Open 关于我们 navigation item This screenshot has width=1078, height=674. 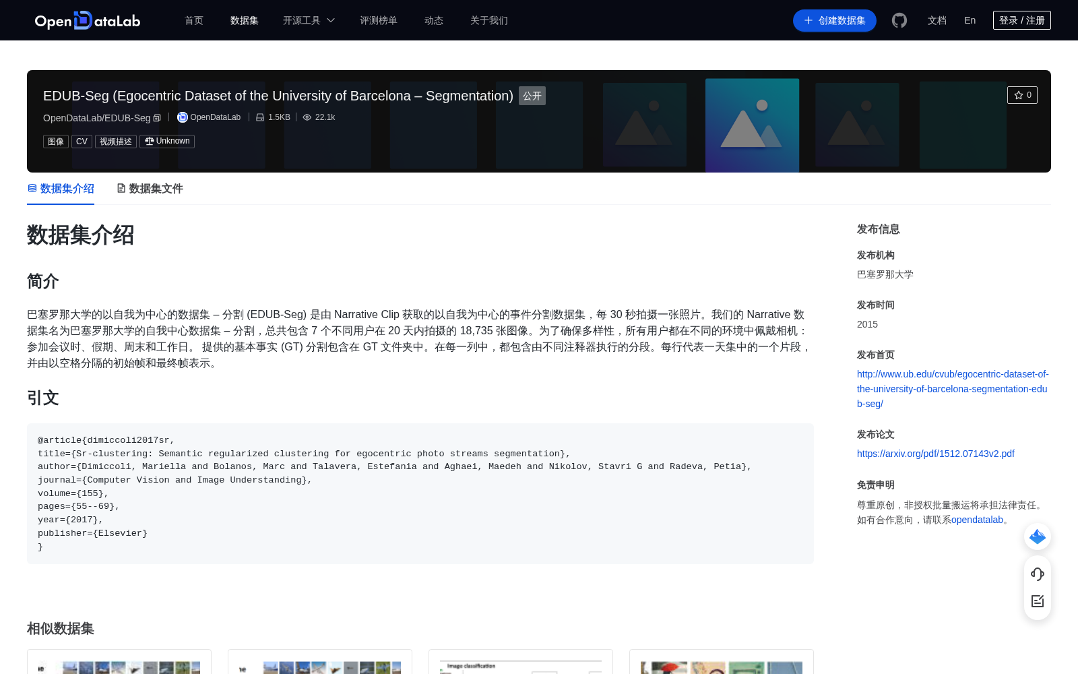point(489,20)
